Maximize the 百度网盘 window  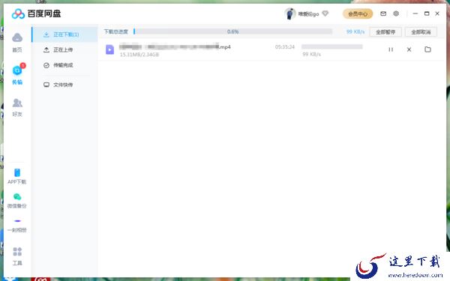click(x=427, y=13)
